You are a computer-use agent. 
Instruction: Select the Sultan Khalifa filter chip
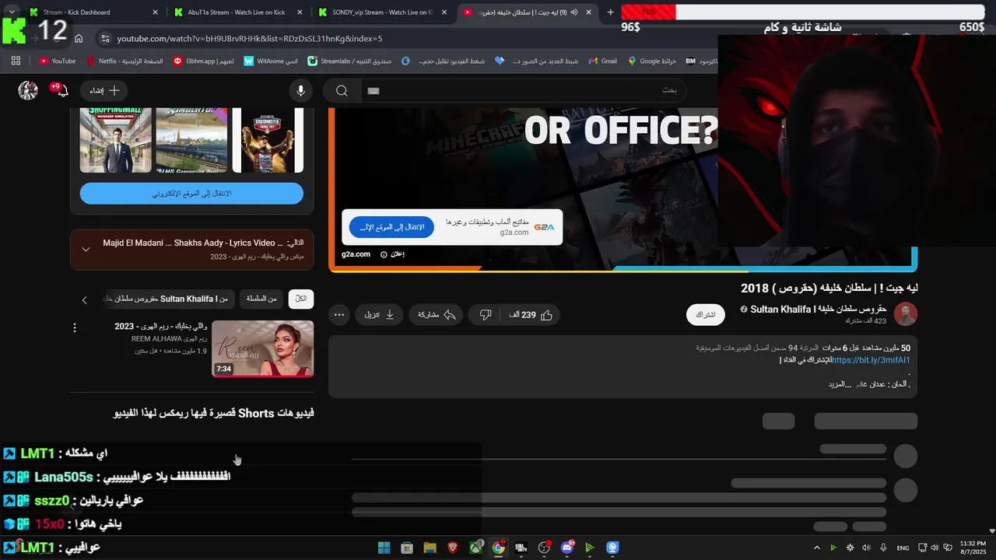pyautogui.click(x=167, y=299)
